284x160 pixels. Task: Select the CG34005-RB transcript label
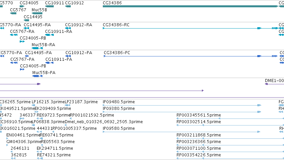(x=33, y=38)
